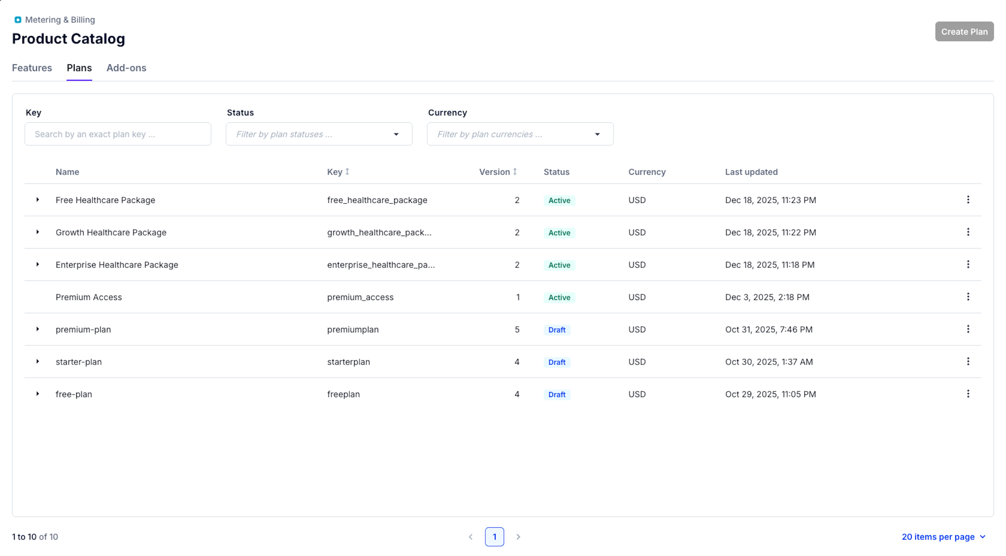Click the Create Plan button

click(964, 31)
